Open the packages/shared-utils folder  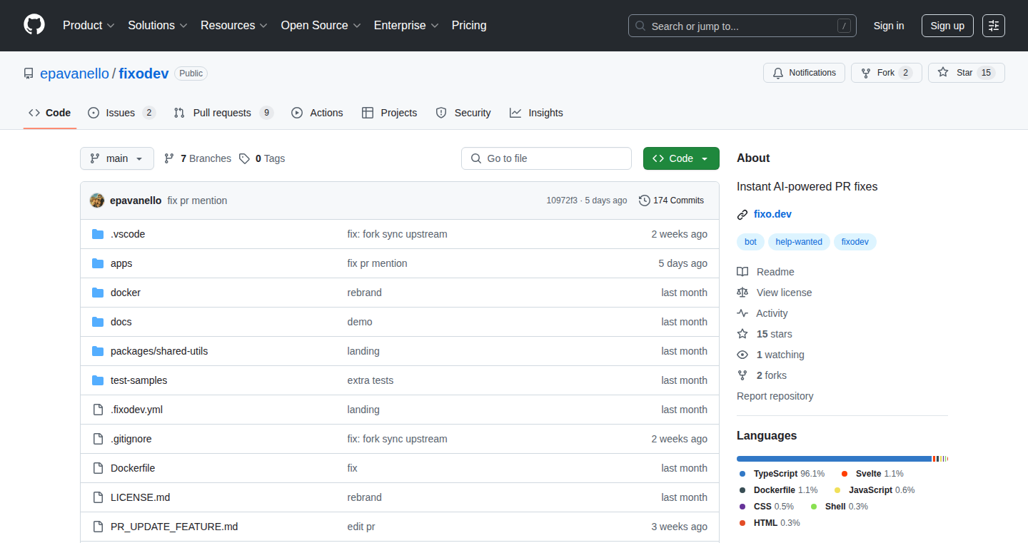click(159, 351)
